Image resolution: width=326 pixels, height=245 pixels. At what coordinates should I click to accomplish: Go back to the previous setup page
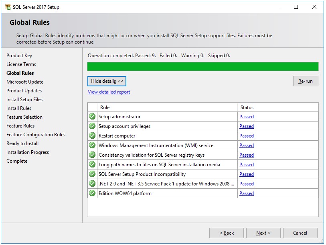pos(227,233)
